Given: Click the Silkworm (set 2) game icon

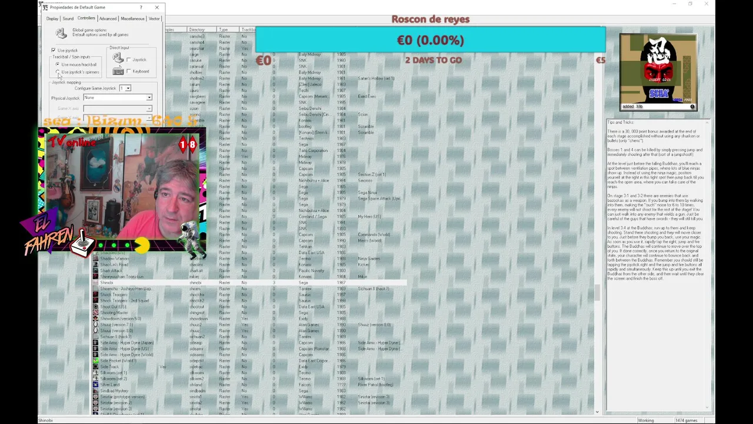Looking at the screenshot, I should click(x=95, y=379).
